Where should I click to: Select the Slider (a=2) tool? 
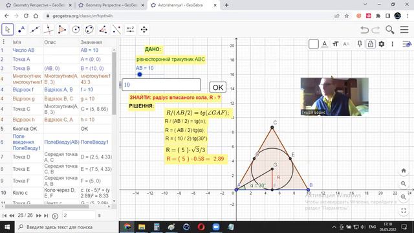tap(131, 29)
